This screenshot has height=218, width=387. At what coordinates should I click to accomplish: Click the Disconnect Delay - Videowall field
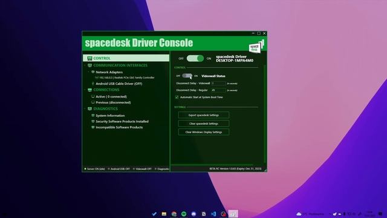pos(218,84)
